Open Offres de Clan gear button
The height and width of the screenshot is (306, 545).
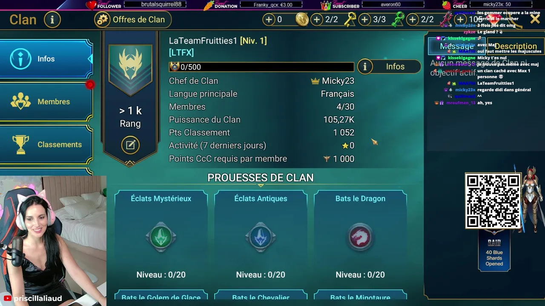point(132,20)
